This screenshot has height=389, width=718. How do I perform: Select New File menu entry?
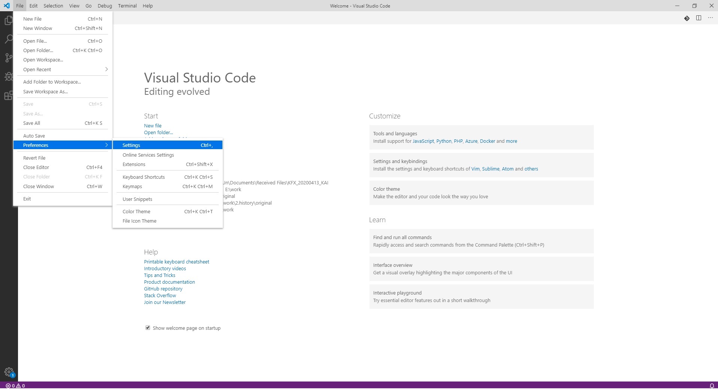[x=63, y=19]
